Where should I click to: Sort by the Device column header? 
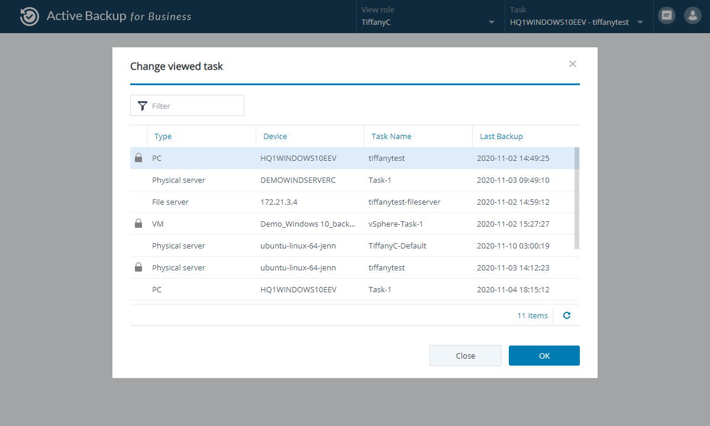point(275,136)
